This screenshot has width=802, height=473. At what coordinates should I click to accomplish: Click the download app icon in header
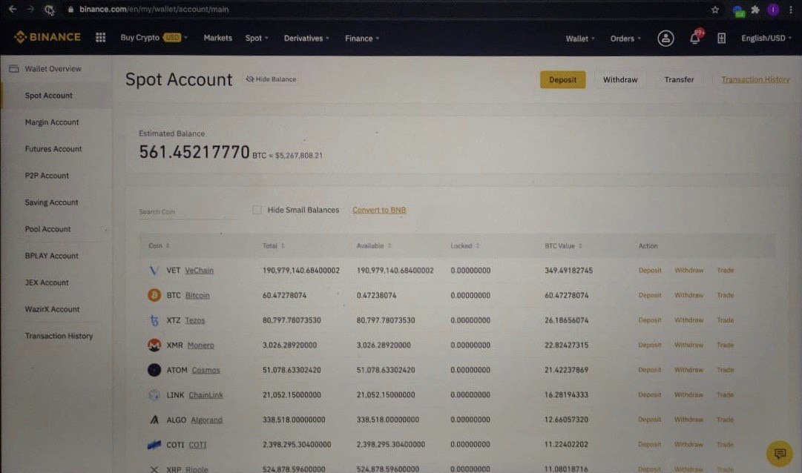[721, 39]
